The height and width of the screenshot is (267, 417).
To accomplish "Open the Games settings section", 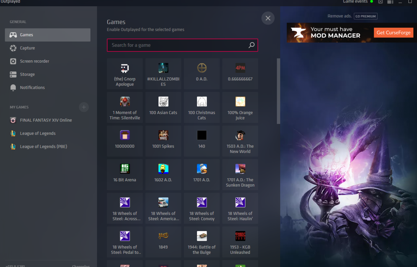I will pyautogui.click(x=48, y=35).
